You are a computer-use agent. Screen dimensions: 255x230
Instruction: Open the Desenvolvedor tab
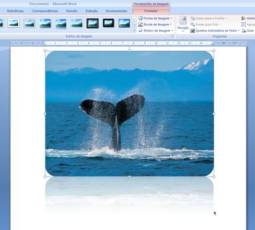pos(117,11)
